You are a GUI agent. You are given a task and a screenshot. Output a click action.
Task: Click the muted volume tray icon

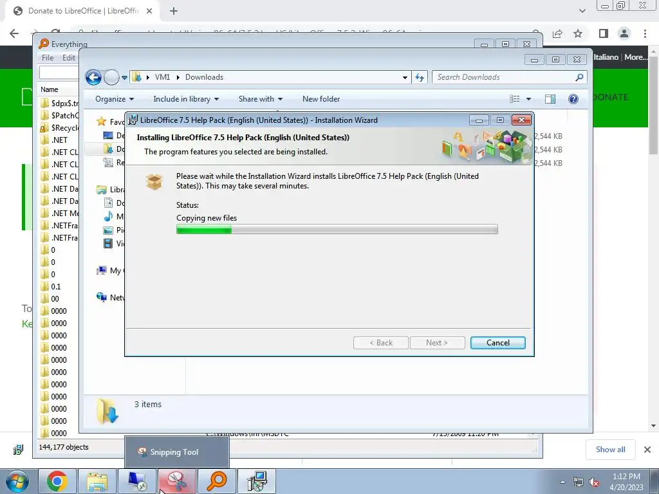(594, 482)
